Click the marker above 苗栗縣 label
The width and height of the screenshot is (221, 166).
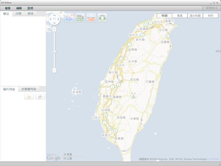pos(130,44)
